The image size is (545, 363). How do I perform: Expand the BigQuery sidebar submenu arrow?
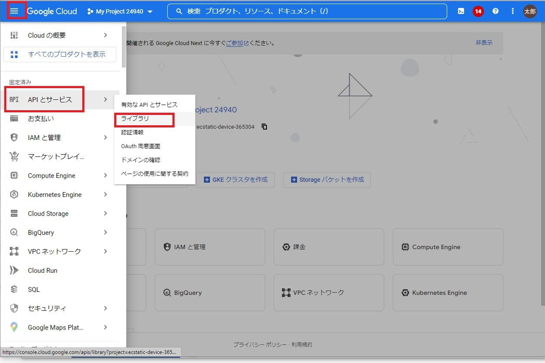coord(106,232)
